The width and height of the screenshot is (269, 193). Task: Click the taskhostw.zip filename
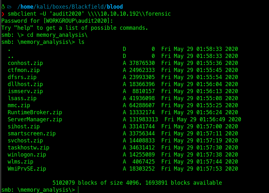point(28,148)
